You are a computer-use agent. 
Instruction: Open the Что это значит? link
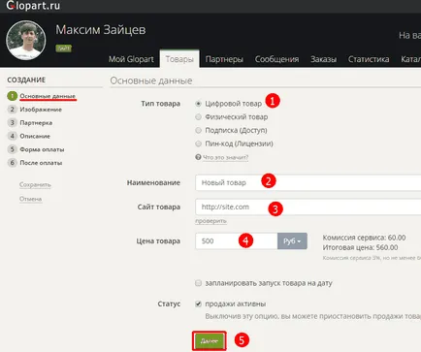[225, 157]
